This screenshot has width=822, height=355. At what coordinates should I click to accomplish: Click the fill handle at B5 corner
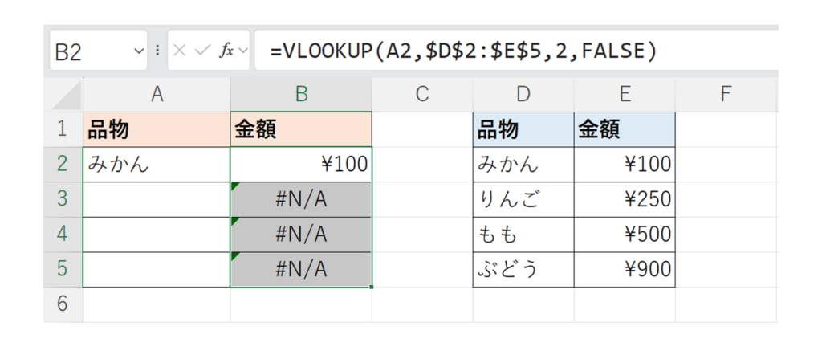tap(372, 287)
